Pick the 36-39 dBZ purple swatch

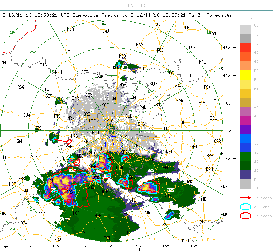[x=245, y=129]
